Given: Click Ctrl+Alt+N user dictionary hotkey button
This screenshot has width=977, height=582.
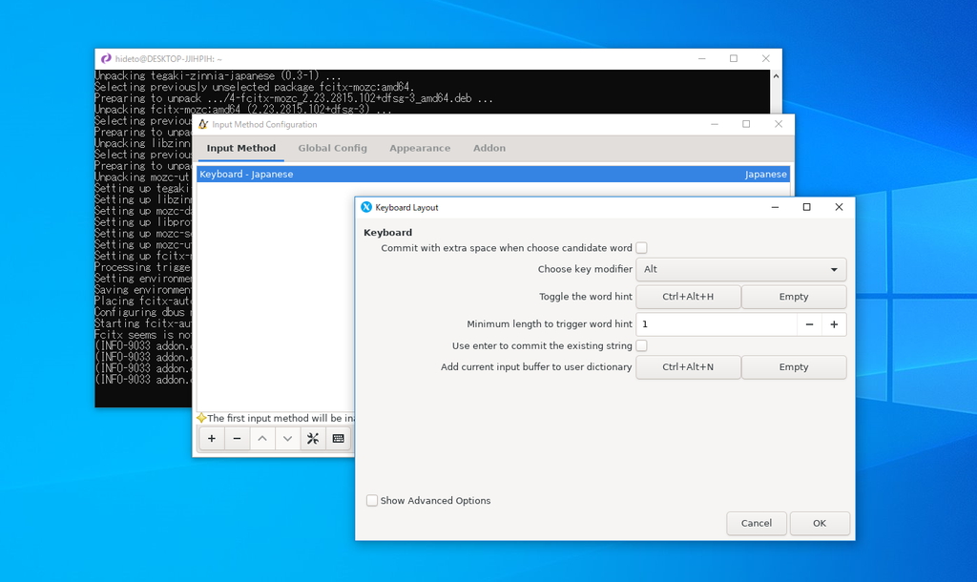Looking at the screenshot, I should point(688,367).
